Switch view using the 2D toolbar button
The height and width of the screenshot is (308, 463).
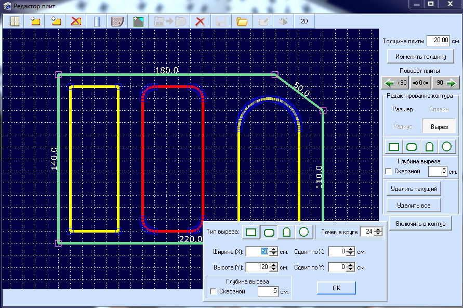(304, 21)
